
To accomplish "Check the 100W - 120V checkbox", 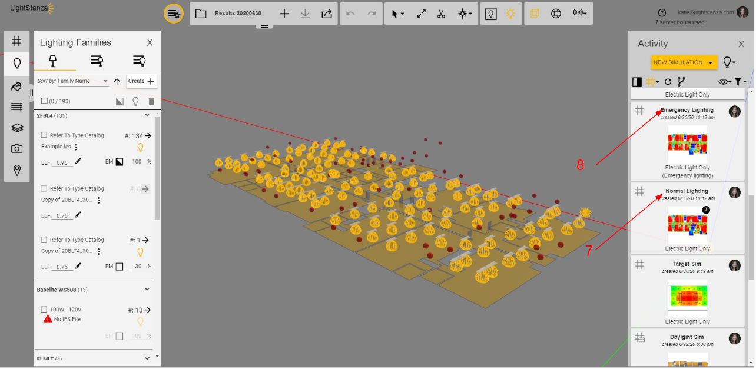I will [x=44, y=310].
